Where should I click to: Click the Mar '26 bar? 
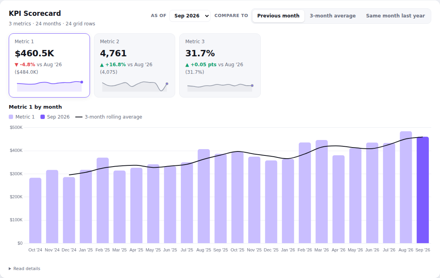click(x=321, y=192)
